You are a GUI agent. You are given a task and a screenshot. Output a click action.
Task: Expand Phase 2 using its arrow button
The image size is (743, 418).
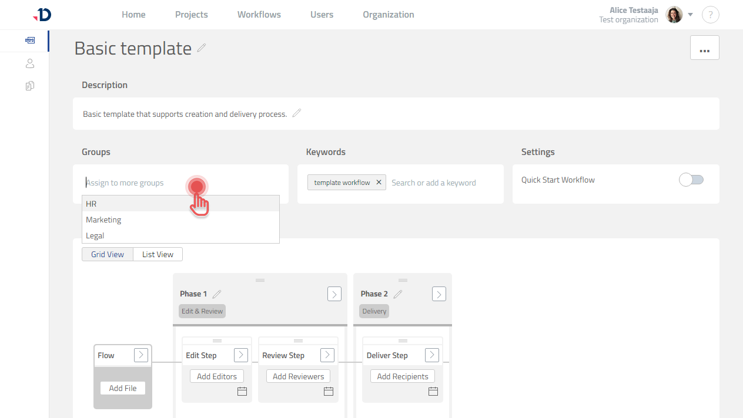(439, 294)
